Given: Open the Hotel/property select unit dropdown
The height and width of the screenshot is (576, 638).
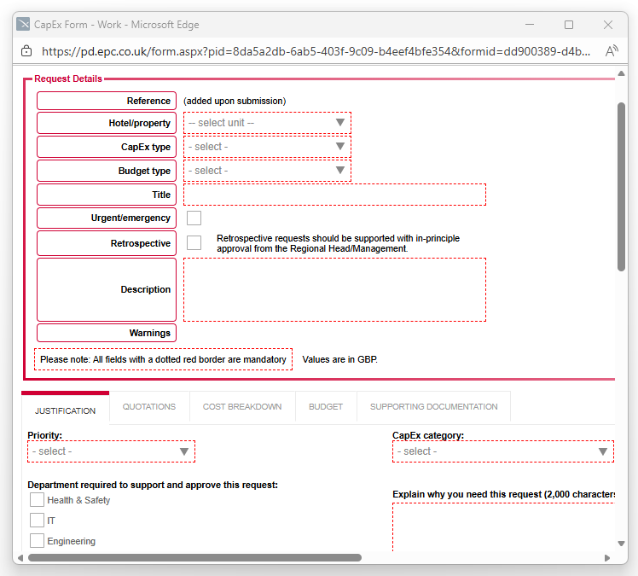Looking at the screenshot, I should pyautogui.click(x=266, y=123).
